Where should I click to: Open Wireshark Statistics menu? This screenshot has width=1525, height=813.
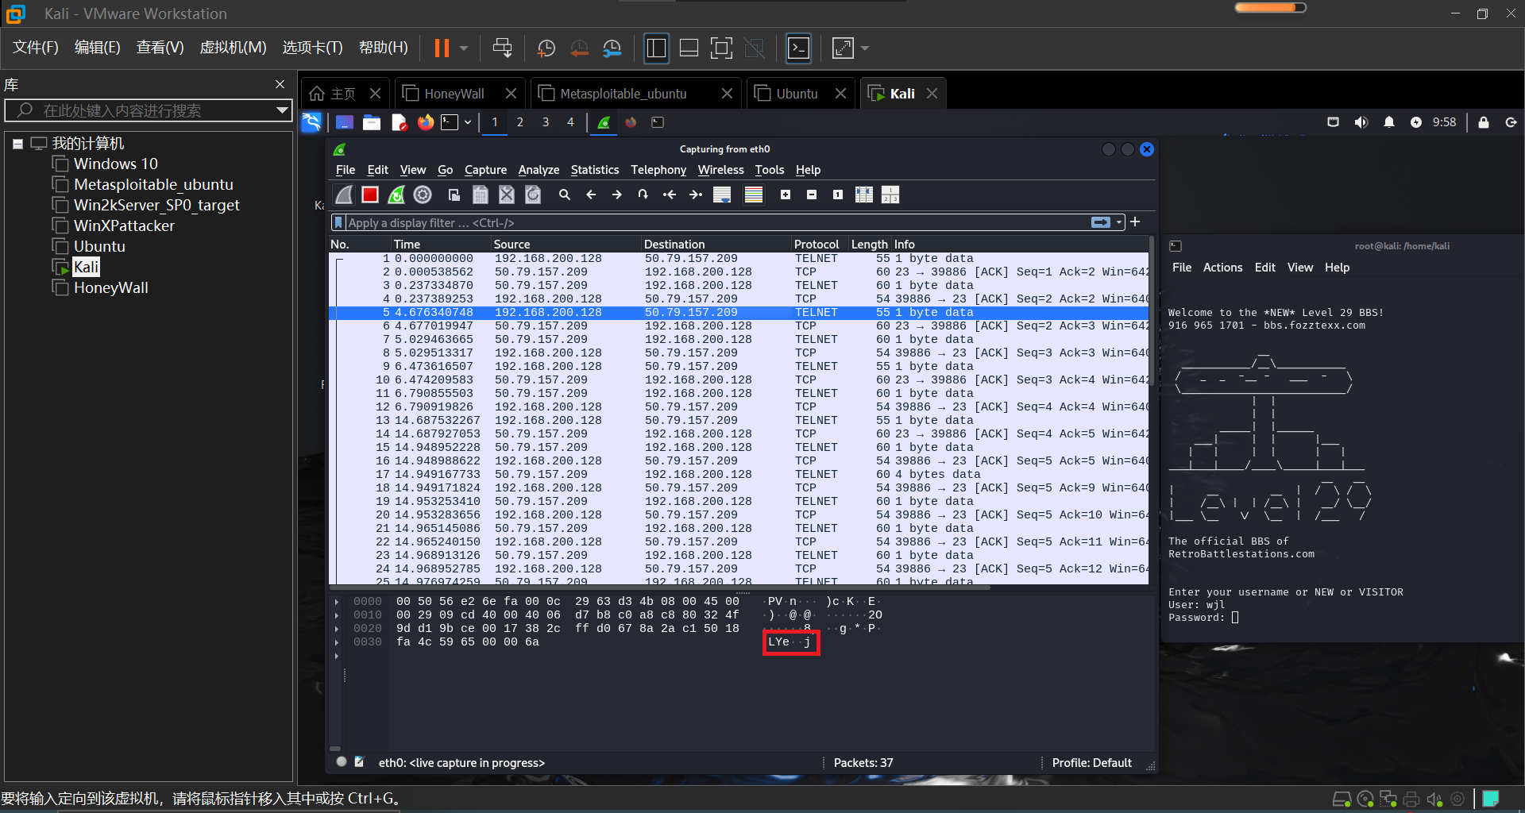[595, 170]
